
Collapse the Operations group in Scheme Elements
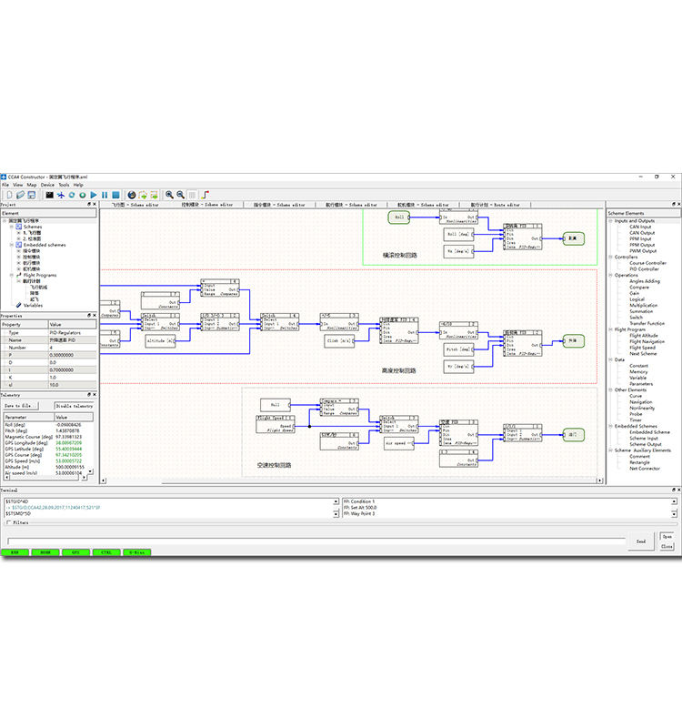pos(611,275)
